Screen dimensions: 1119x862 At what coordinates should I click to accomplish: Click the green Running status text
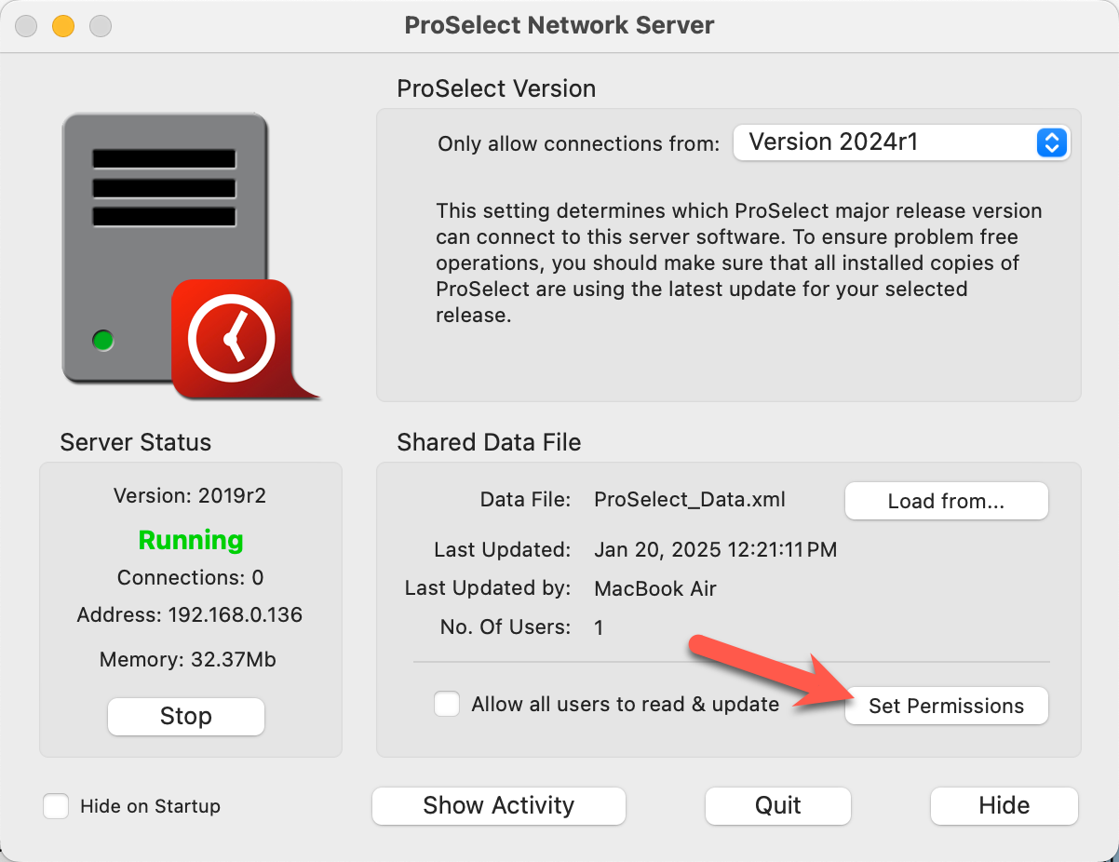[x=191, y=540]
